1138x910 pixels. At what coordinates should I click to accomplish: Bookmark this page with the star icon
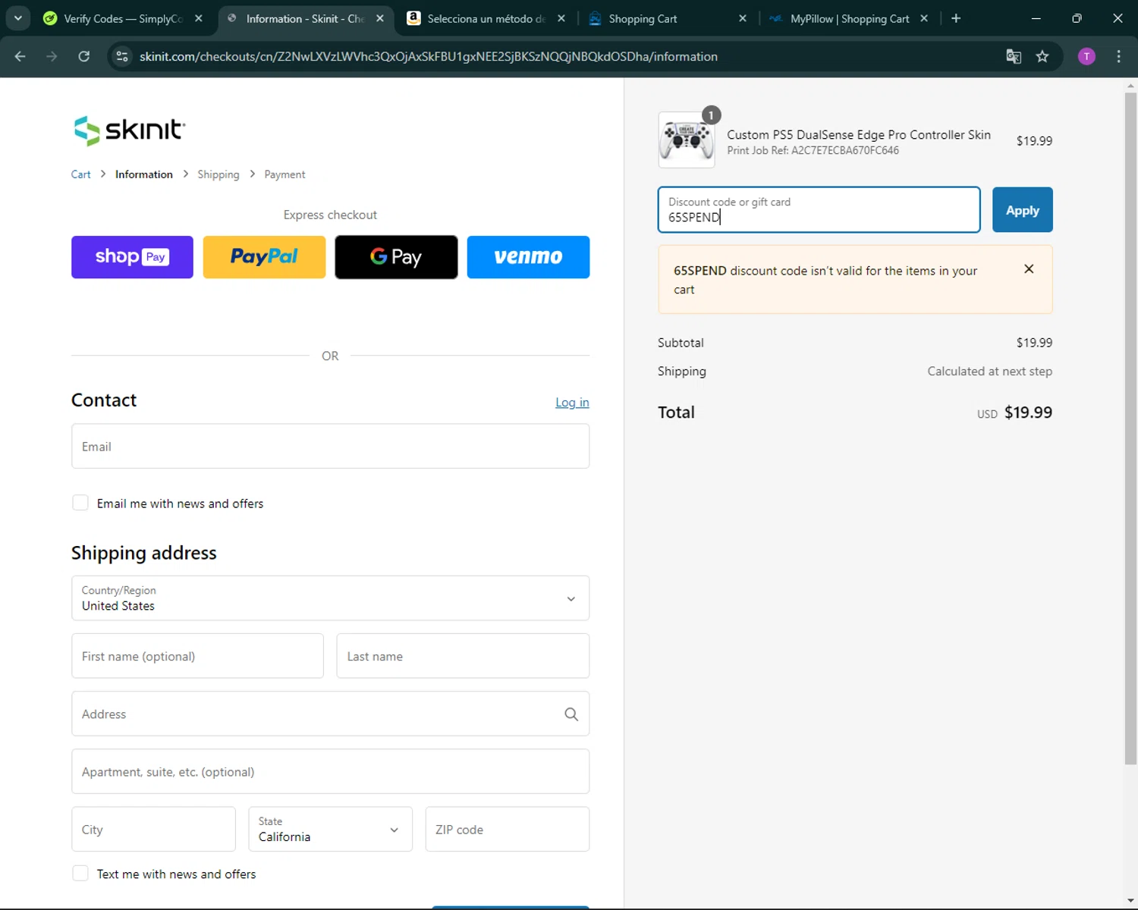[x=1042, y=56]
